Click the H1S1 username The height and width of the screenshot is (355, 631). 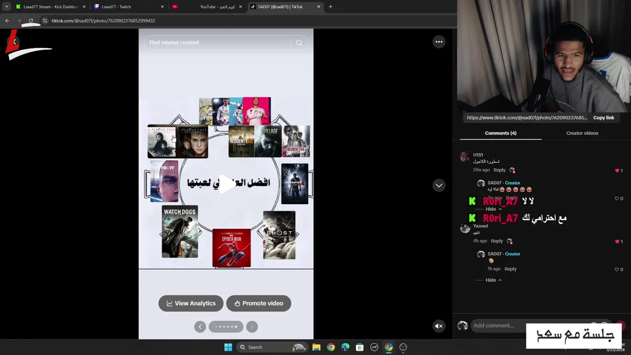click(x=478, y=155)
